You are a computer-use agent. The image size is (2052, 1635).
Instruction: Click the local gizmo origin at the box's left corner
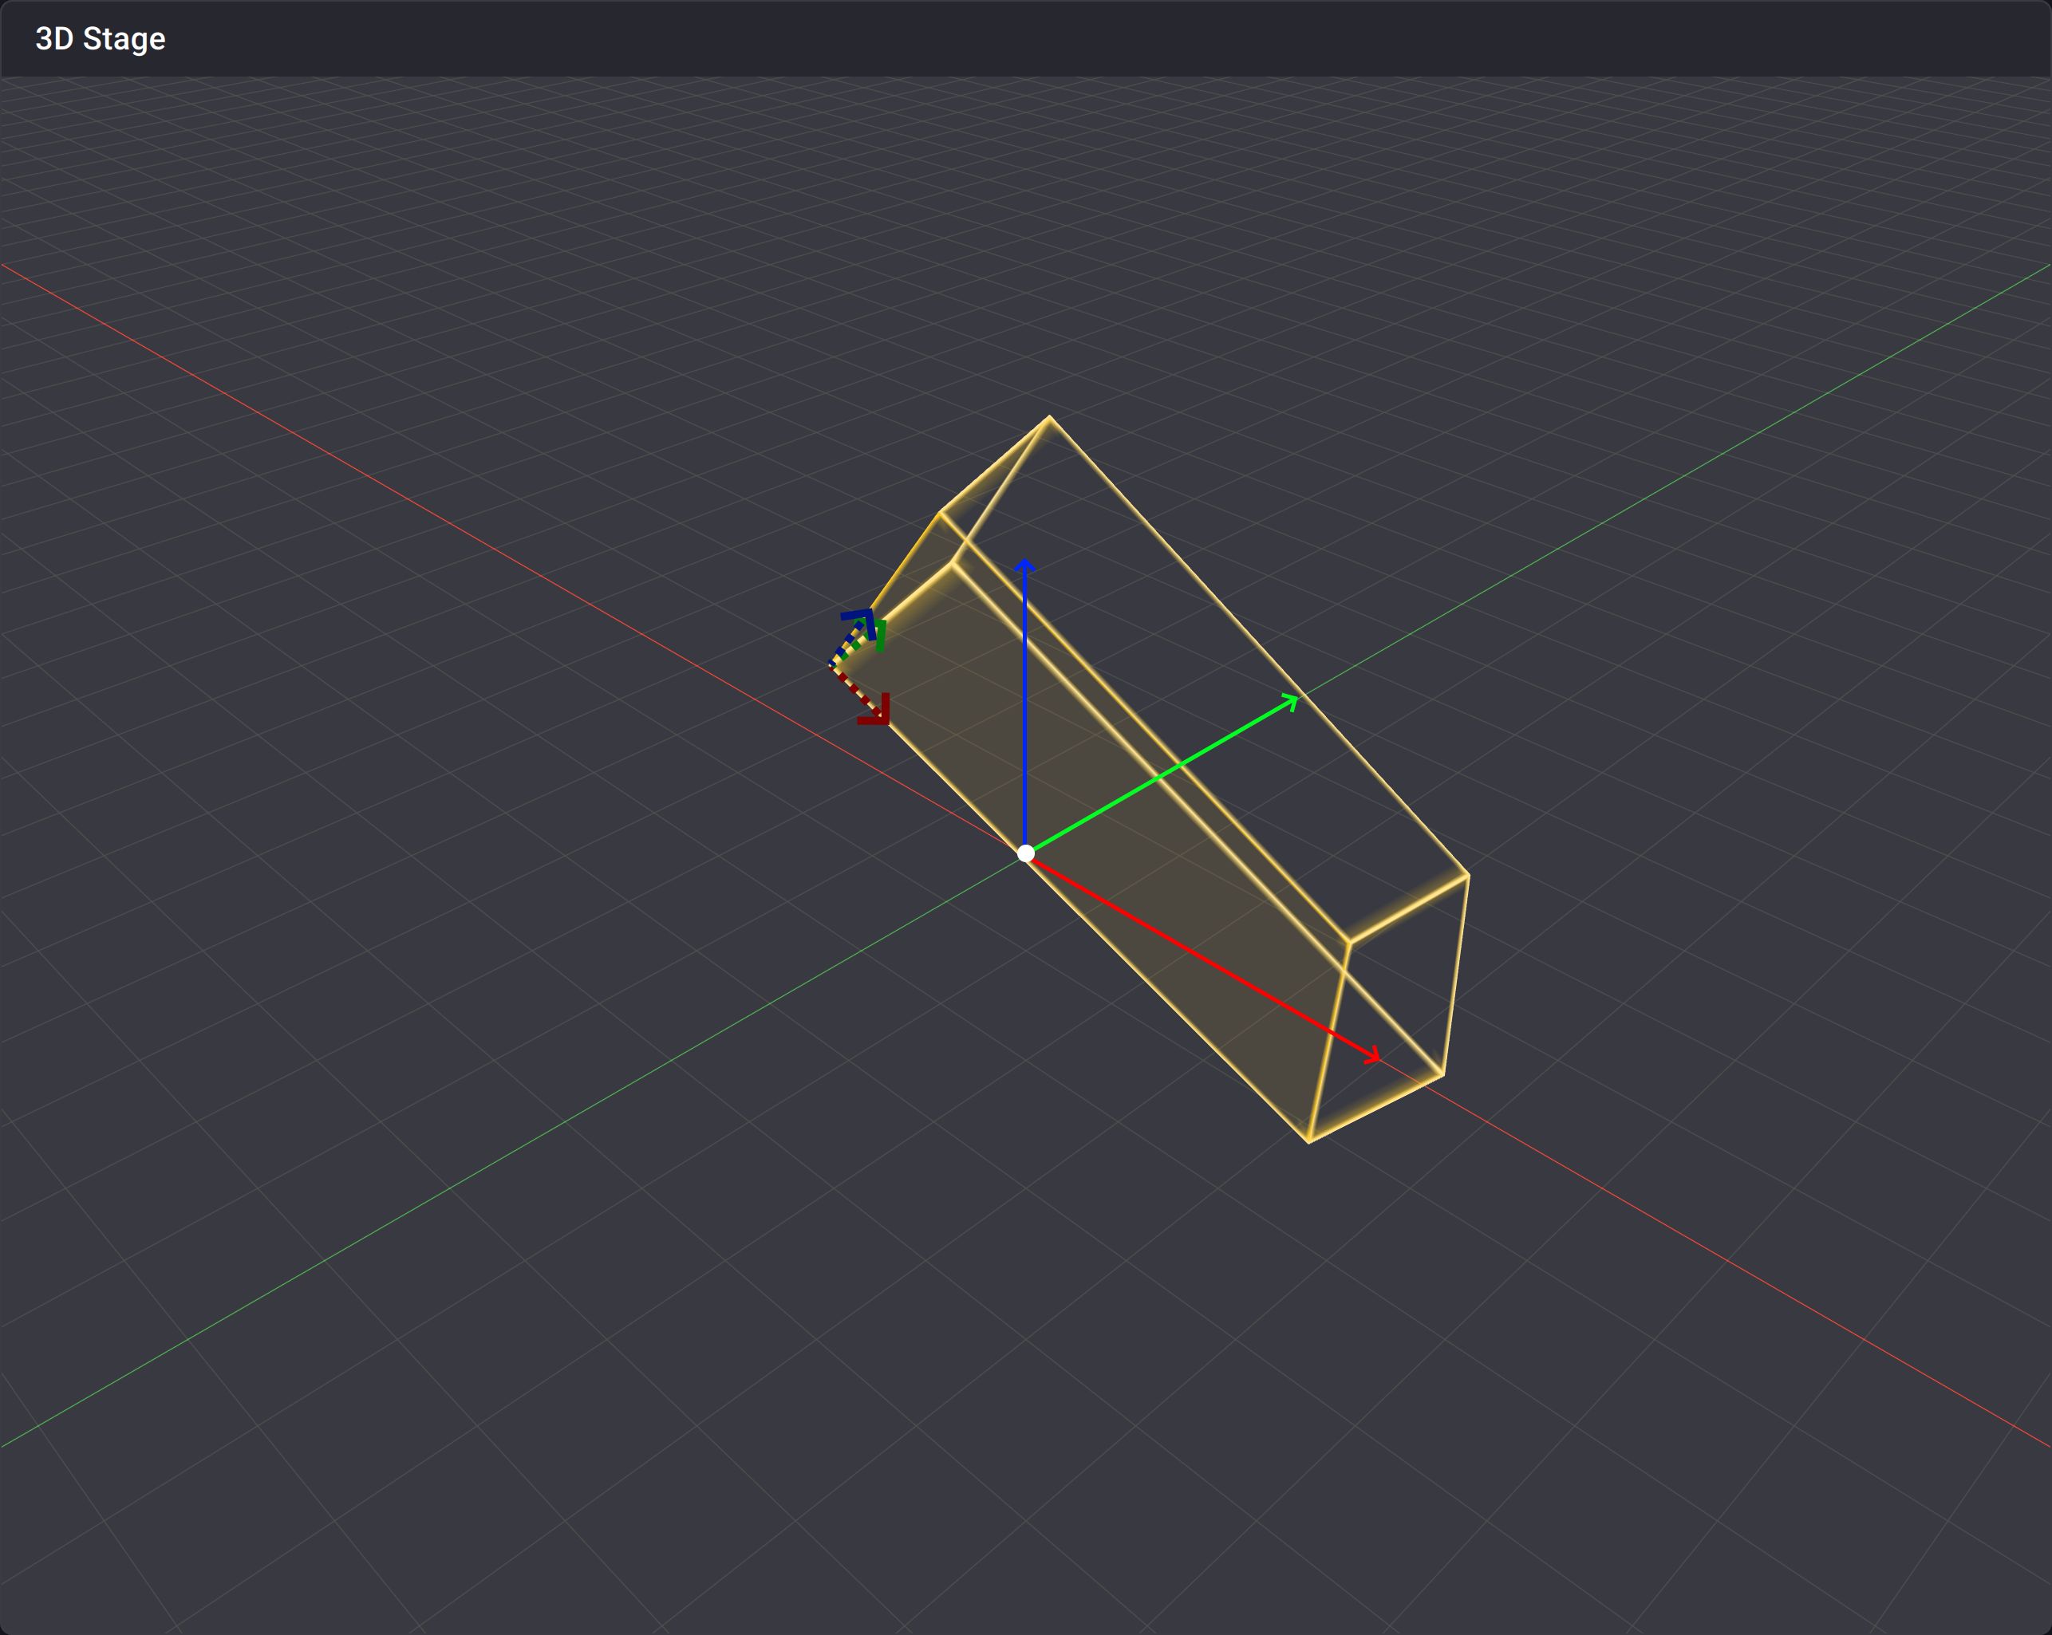pyautogui.click(x=831, y=664)
